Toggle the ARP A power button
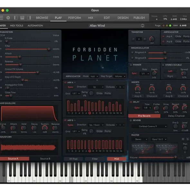Image resolution: width=190 pixels, height=191 pixels. coord(65,83)
